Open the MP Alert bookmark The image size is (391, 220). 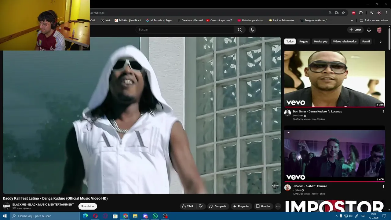[128, 20]
